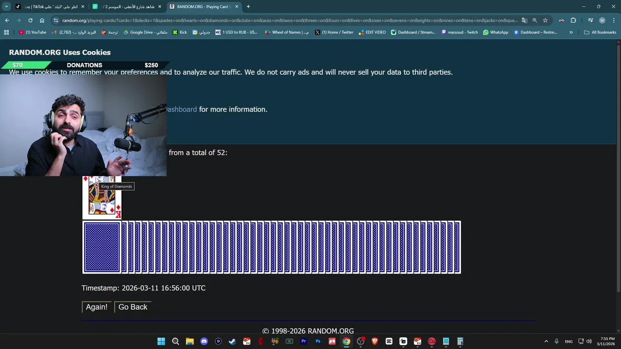This screenshot has height=349, width=621.
Task: Go back to the previous page in Chrome
Action: coord(7,20)
